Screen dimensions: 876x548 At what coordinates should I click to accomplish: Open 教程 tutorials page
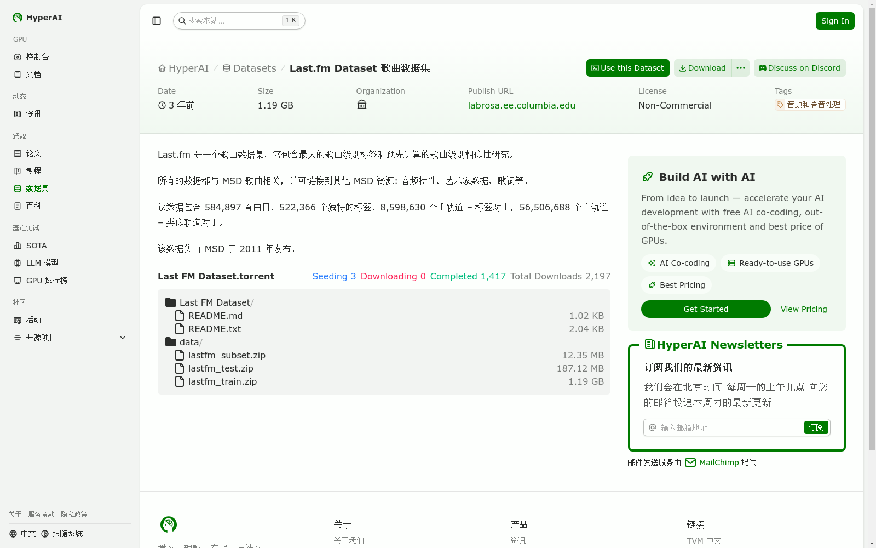[70, 171]
